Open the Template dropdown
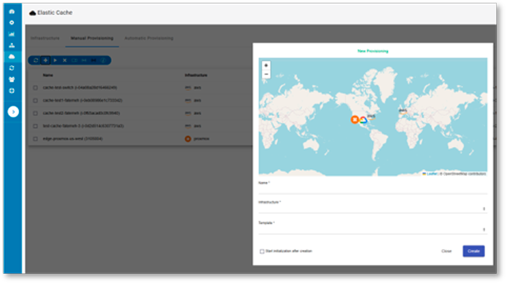 coord(373,229)
